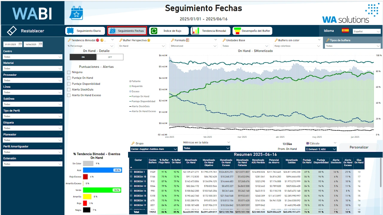
Task: Click the blue Azul bar in bimodal chart
Action: [x=102, y=170]
